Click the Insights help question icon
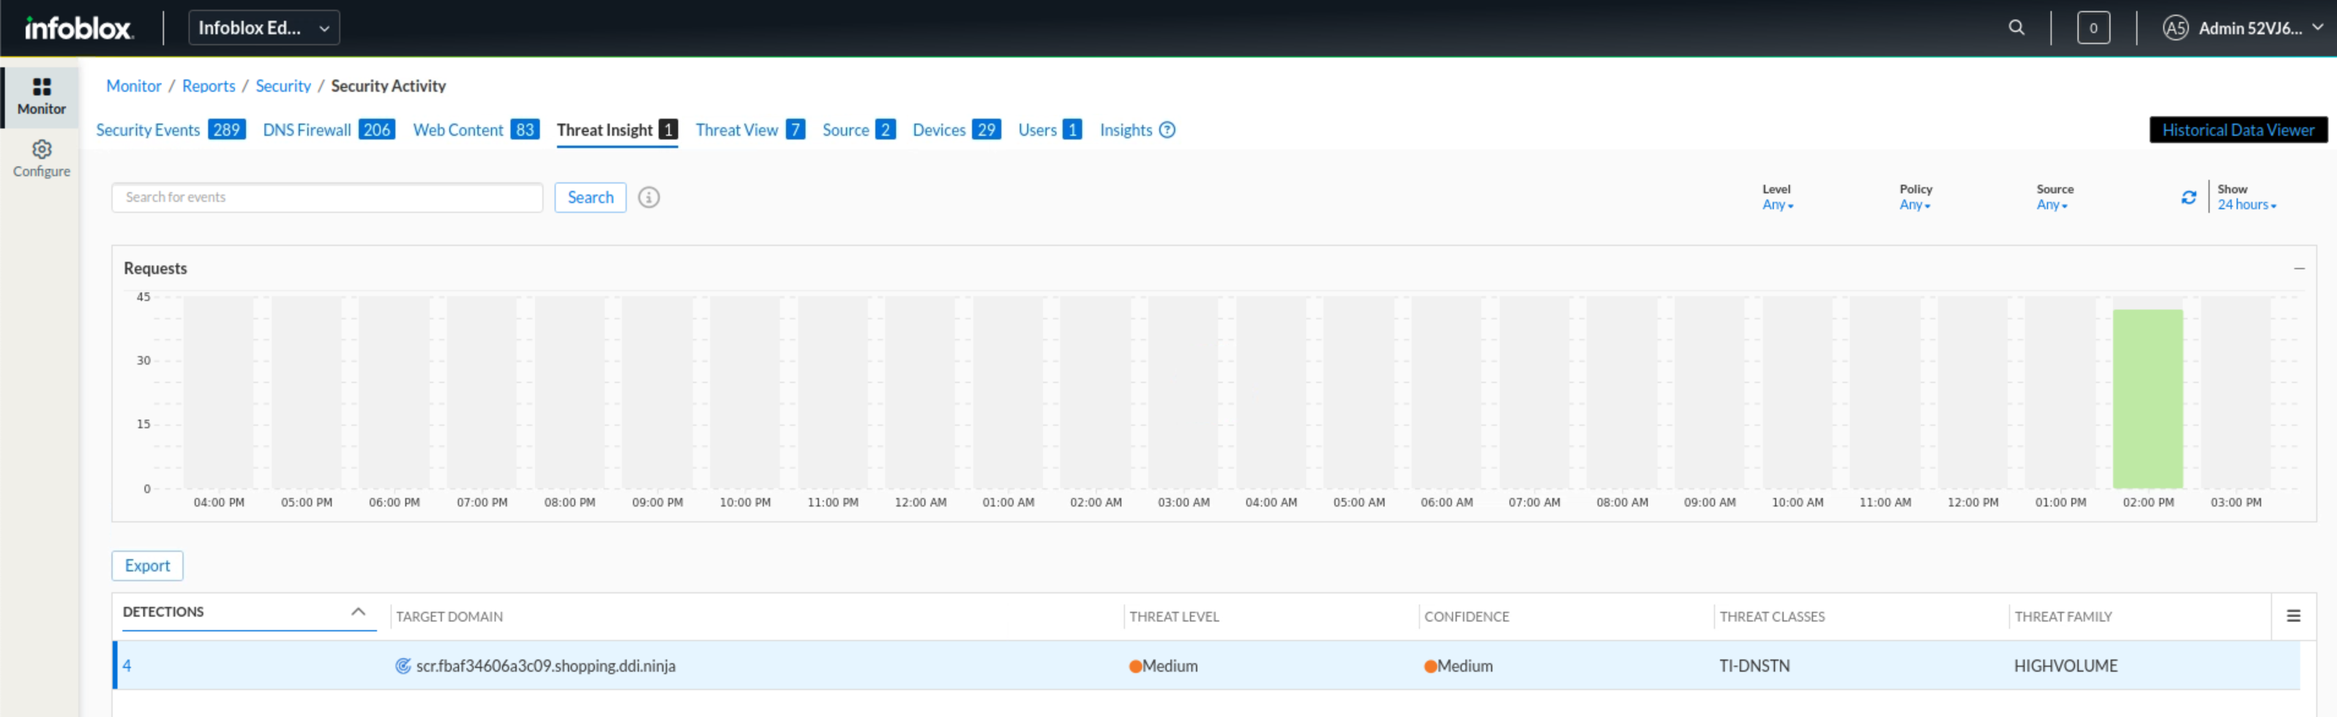Viewport: 2337px width, 717px height. pyautogui.click(x=1168, y=130)
